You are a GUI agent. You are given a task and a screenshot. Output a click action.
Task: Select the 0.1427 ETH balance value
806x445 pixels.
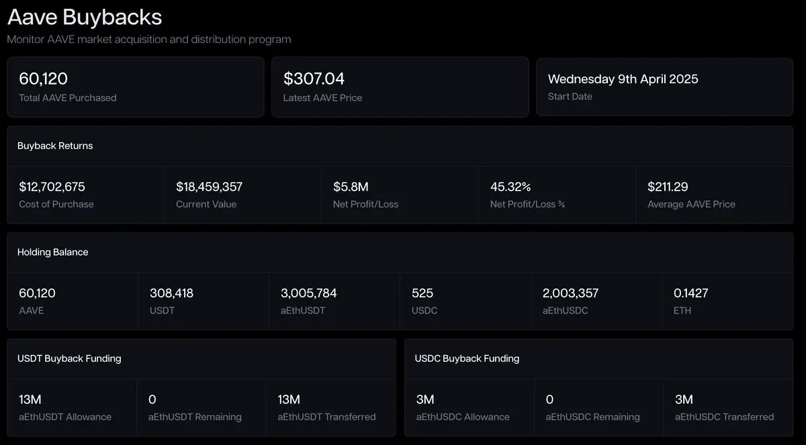(x=691, y=293)
